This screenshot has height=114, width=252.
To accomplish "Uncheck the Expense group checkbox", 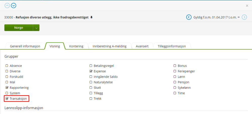I will click(91, 71).
